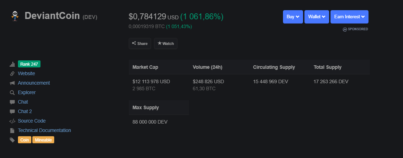The image size is (403, 158).
Task: Click the announcement megaphone icon
Action: (12, 83)
